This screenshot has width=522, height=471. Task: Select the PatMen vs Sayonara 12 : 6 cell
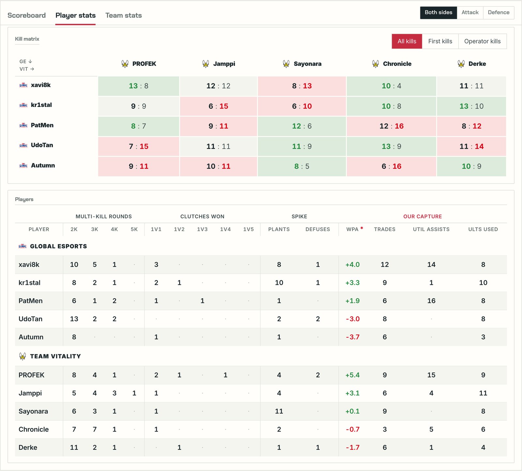(302, 126)
